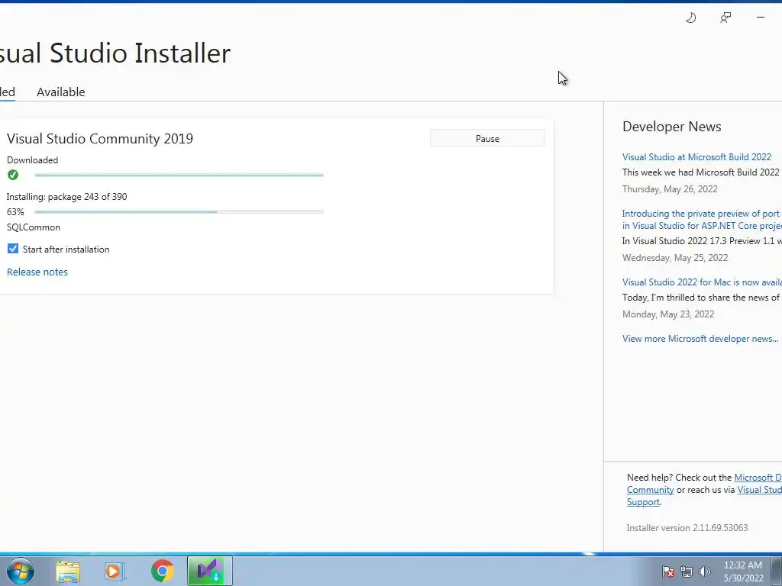Open Windows Media Player from taskbar
Image resolution: width=782 pixels, height=586 pixels.
tap(115, 572)
